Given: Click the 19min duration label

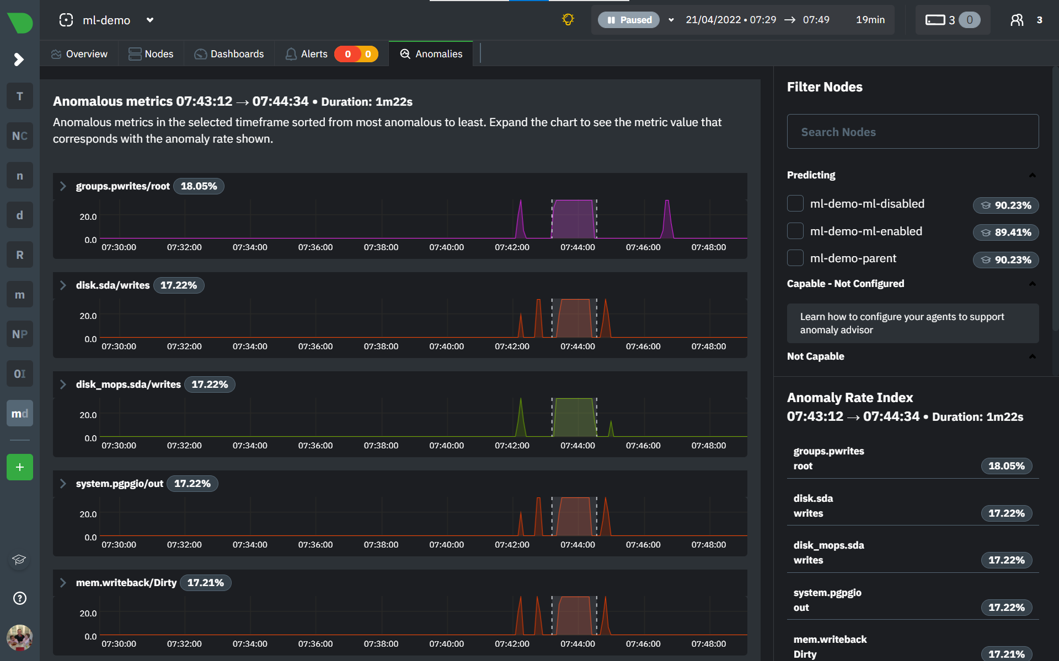Looking at the screenshot, I should [870, 20].
